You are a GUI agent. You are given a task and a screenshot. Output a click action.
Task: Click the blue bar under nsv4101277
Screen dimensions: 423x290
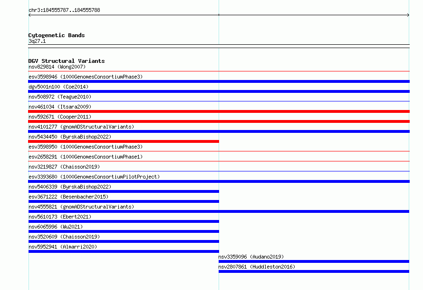click(x=219, y=131)
